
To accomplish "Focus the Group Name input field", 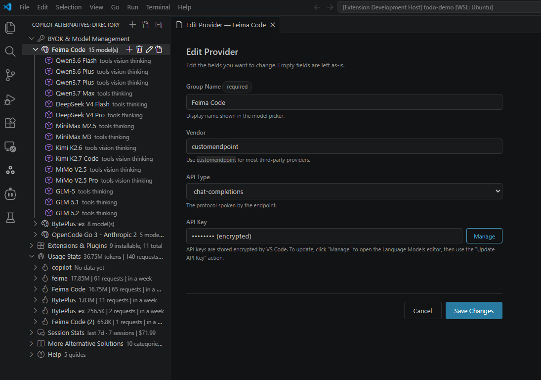I will click(x=344, y=102).
